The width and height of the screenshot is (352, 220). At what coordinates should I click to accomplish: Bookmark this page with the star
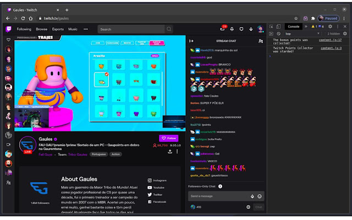[x=296, y=18]
